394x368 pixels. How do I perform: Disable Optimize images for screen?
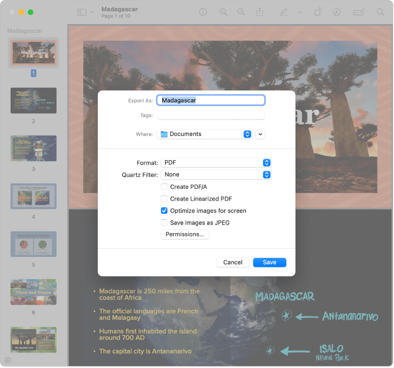click(164, 211)
